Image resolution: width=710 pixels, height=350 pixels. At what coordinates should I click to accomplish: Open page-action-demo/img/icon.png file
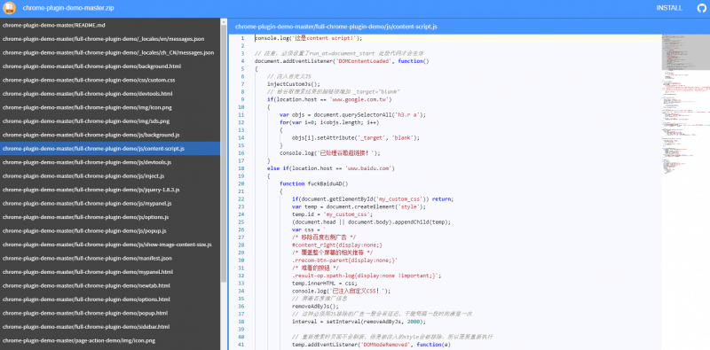click(110, 340)
